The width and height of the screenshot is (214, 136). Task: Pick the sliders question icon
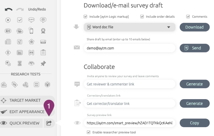pyautogui.click(x=20, y=42)
